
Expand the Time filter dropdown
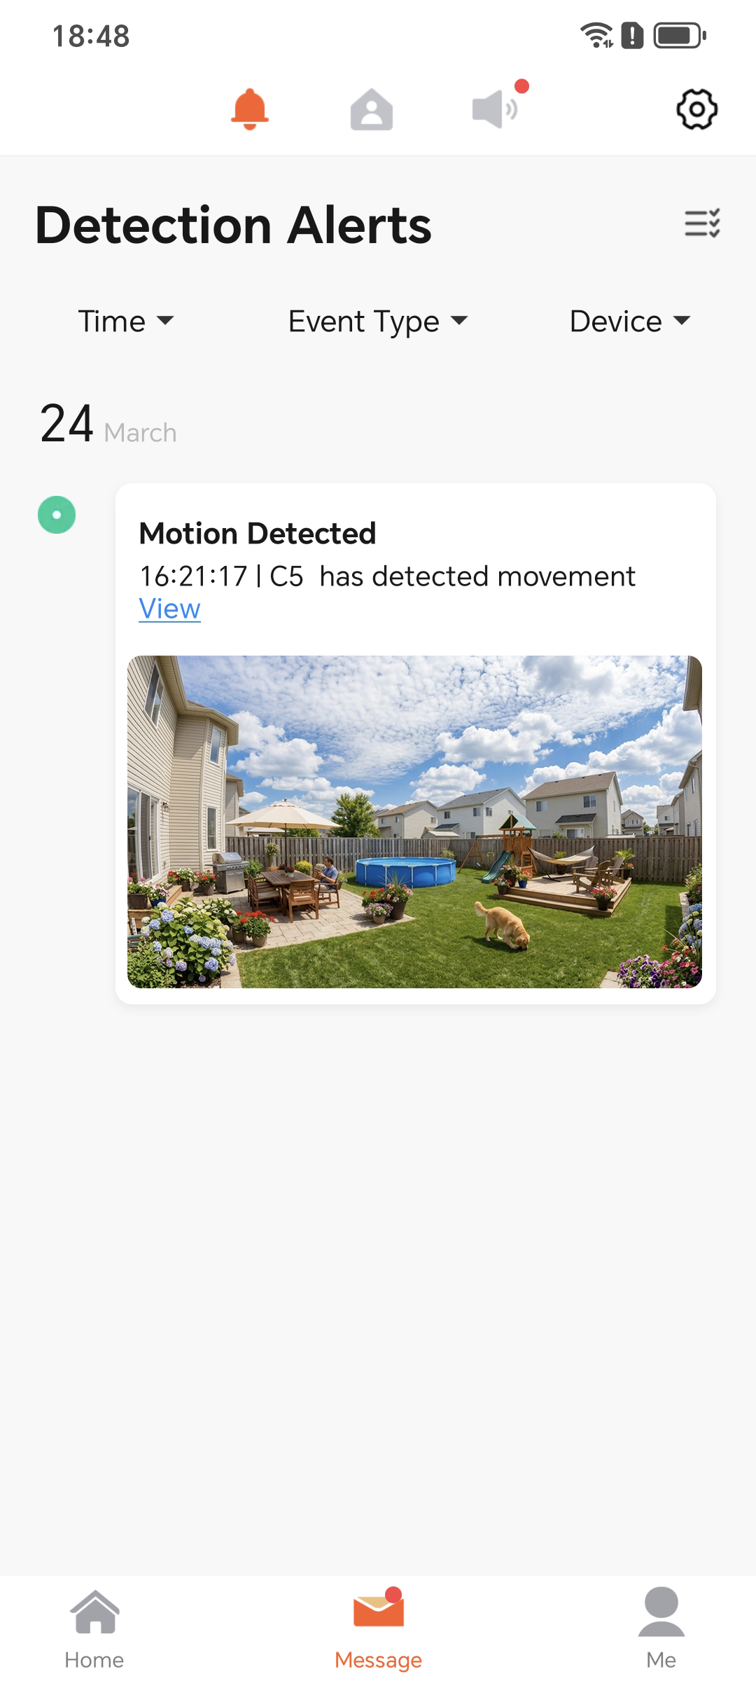tap(126, 321)
